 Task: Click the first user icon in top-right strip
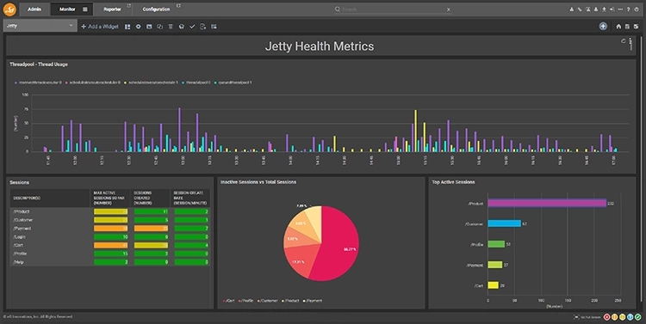pos(571,9)
